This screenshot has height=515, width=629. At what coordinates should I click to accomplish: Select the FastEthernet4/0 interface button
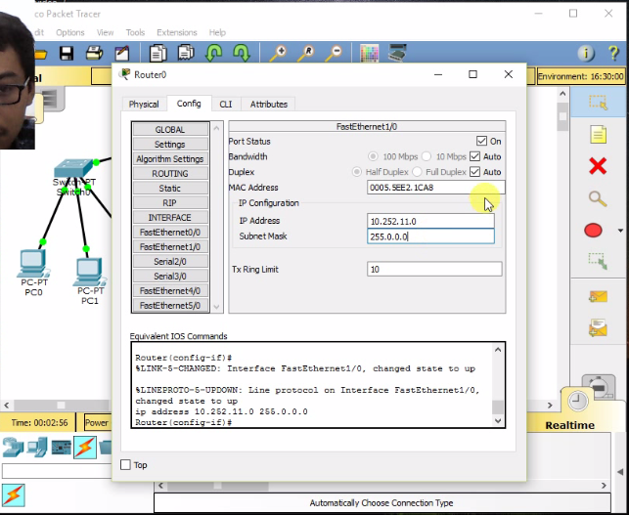tap(170, 291)
